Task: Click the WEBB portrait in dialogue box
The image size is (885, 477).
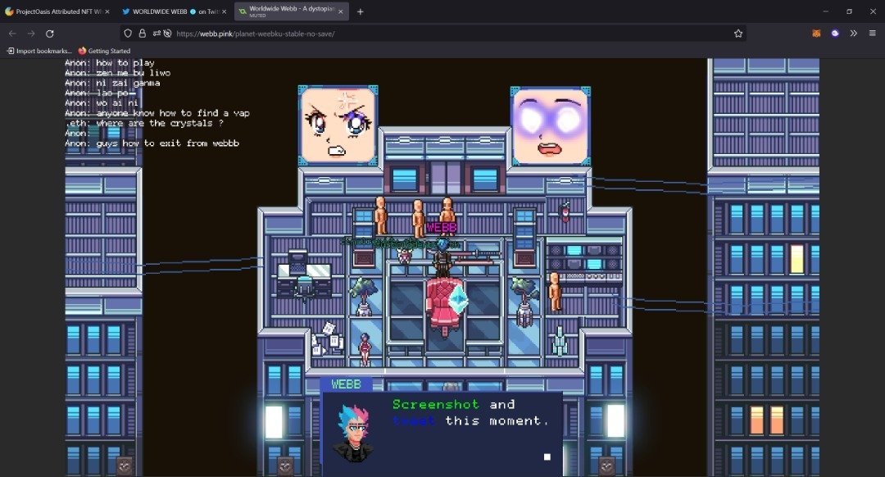Action: coord(353,433)
